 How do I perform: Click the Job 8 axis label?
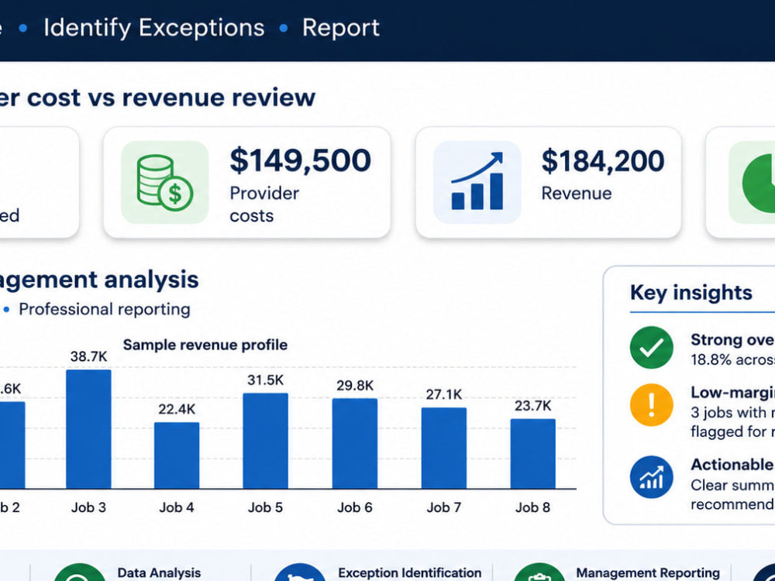click(533, 507)
